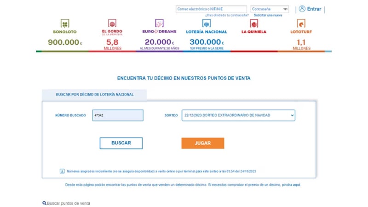Click the Lotería Nacional icon
Viewport: 368px width, 207px height.
click(206, 23)
